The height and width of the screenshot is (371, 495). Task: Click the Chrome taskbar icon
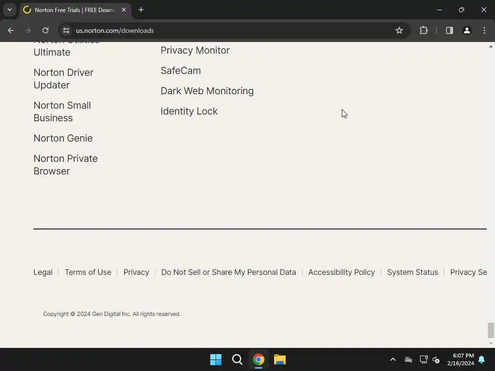tap(258, 359)
